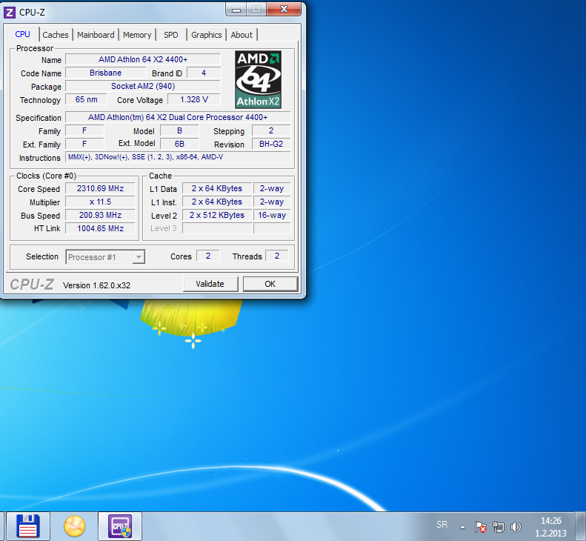Open the Processor #1 selection dropdown
The width and height of the screenshot is (586, 541).
(x=105, y=257)
